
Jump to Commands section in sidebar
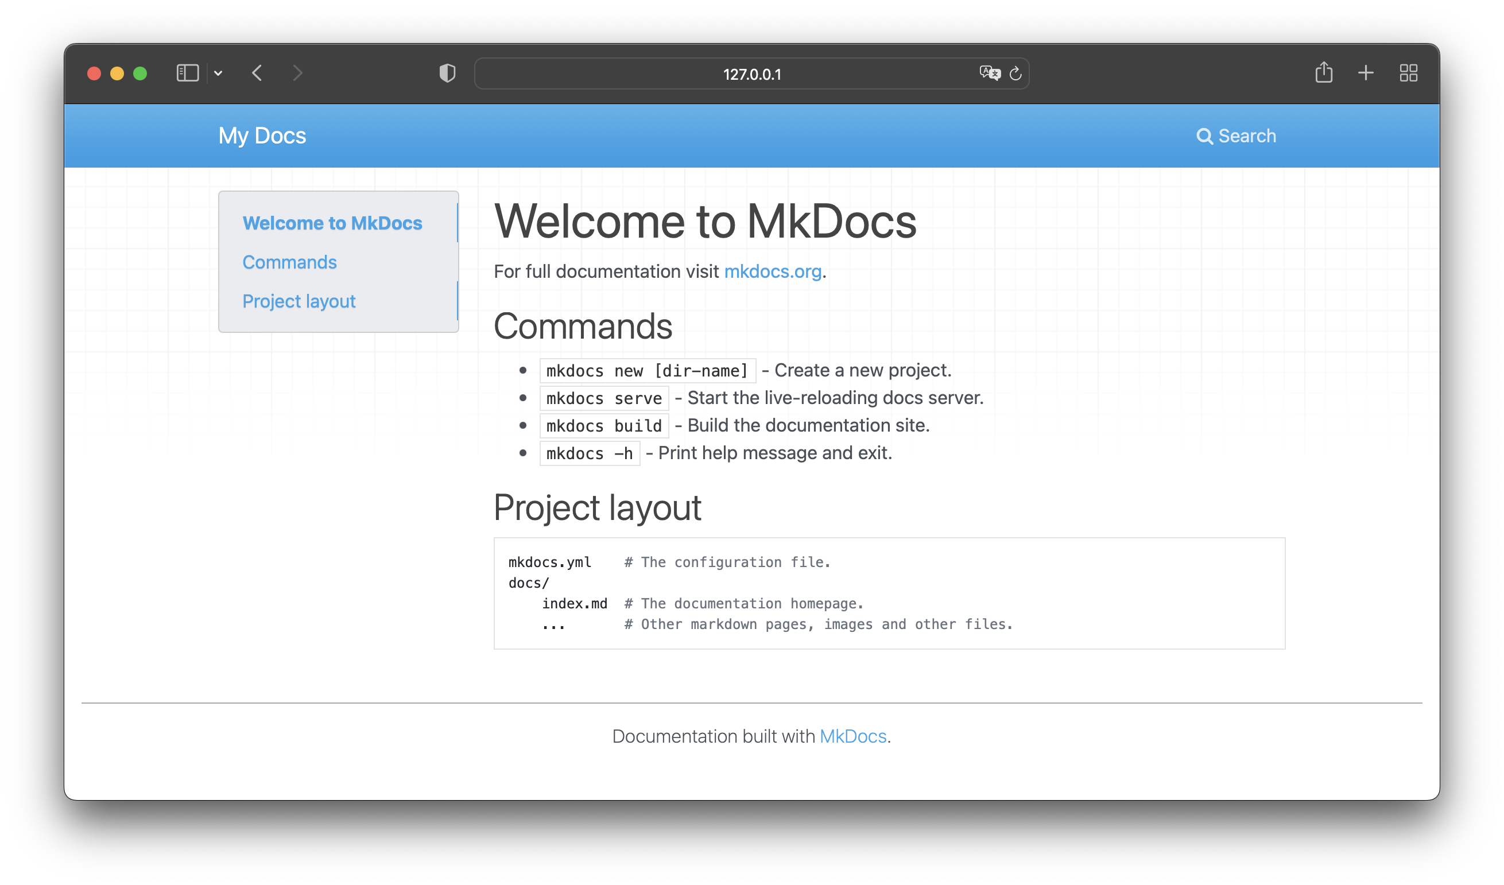pos(289,263)
